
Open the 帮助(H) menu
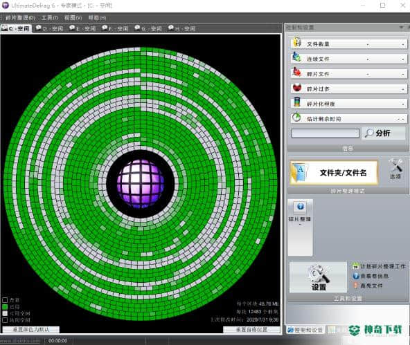pyautogui.click(x=97, y=18)
